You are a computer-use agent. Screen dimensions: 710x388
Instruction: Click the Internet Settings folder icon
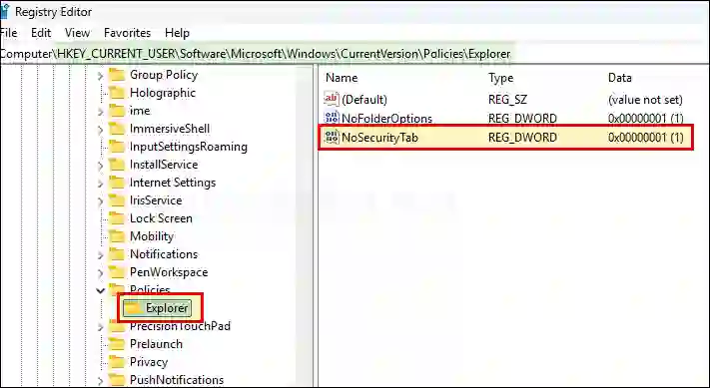[117, 183]
